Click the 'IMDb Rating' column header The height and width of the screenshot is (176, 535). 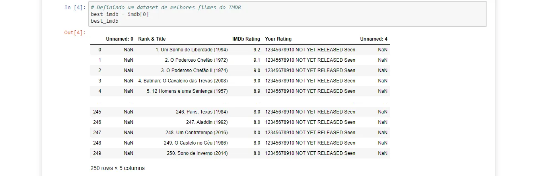pyautogui.click(x=246, y=39)
